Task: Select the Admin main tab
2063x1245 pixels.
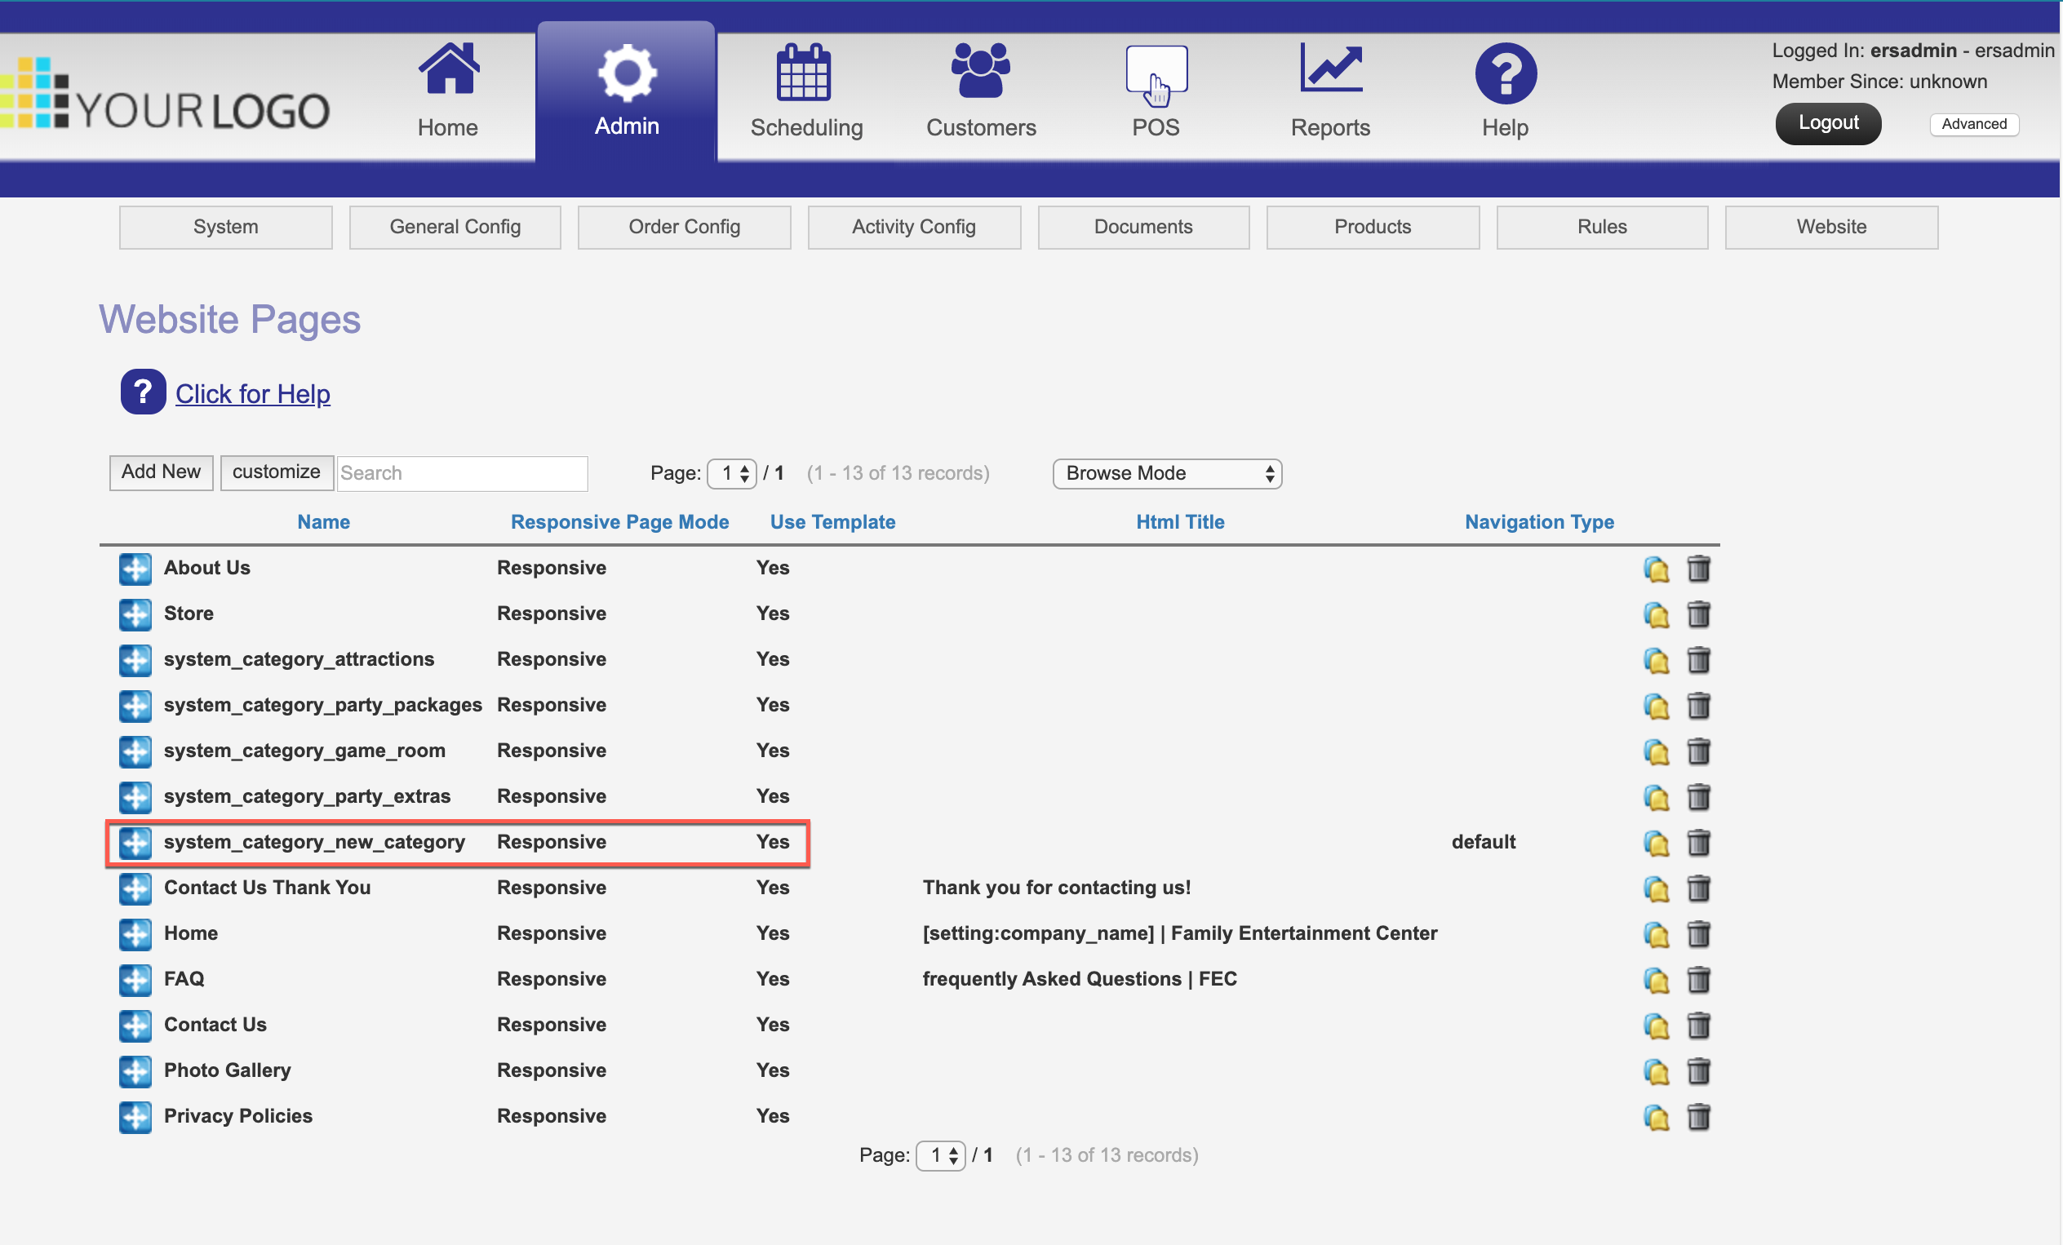Action: (x=626, y=91)
